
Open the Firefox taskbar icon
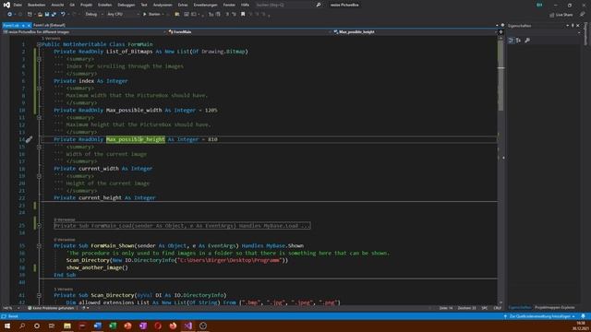[173, 326]
